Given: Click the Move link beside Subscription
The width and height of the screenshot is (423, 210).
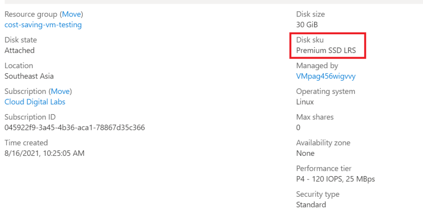Looking at the screenshot, I should click(60, 91).
